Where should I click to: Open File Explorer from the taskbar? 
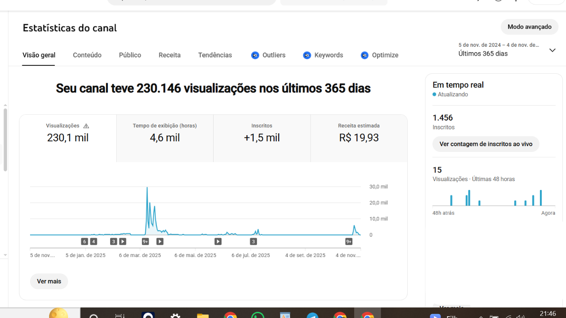coord(203,315)
